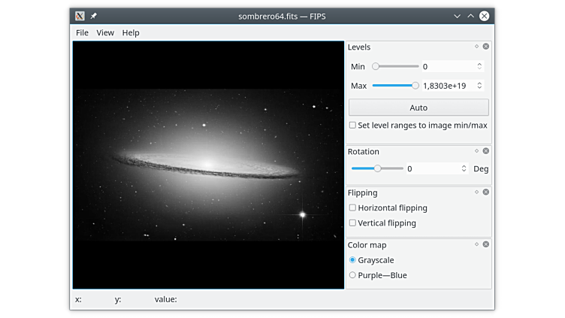Viewport: 565px width, 318px height.
Task: Click the Rotation degrees input field
Action: (432, 169)
